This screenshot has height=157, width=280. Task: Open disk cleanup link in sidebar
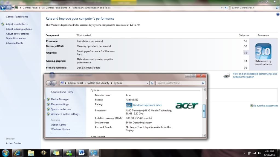point(16,38)
